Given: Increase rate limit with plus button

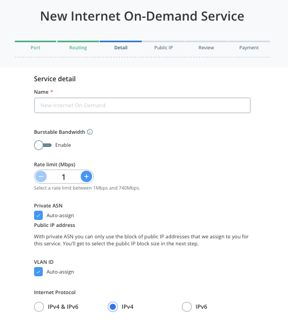Looking at the screenshot, I should point(87,177).
